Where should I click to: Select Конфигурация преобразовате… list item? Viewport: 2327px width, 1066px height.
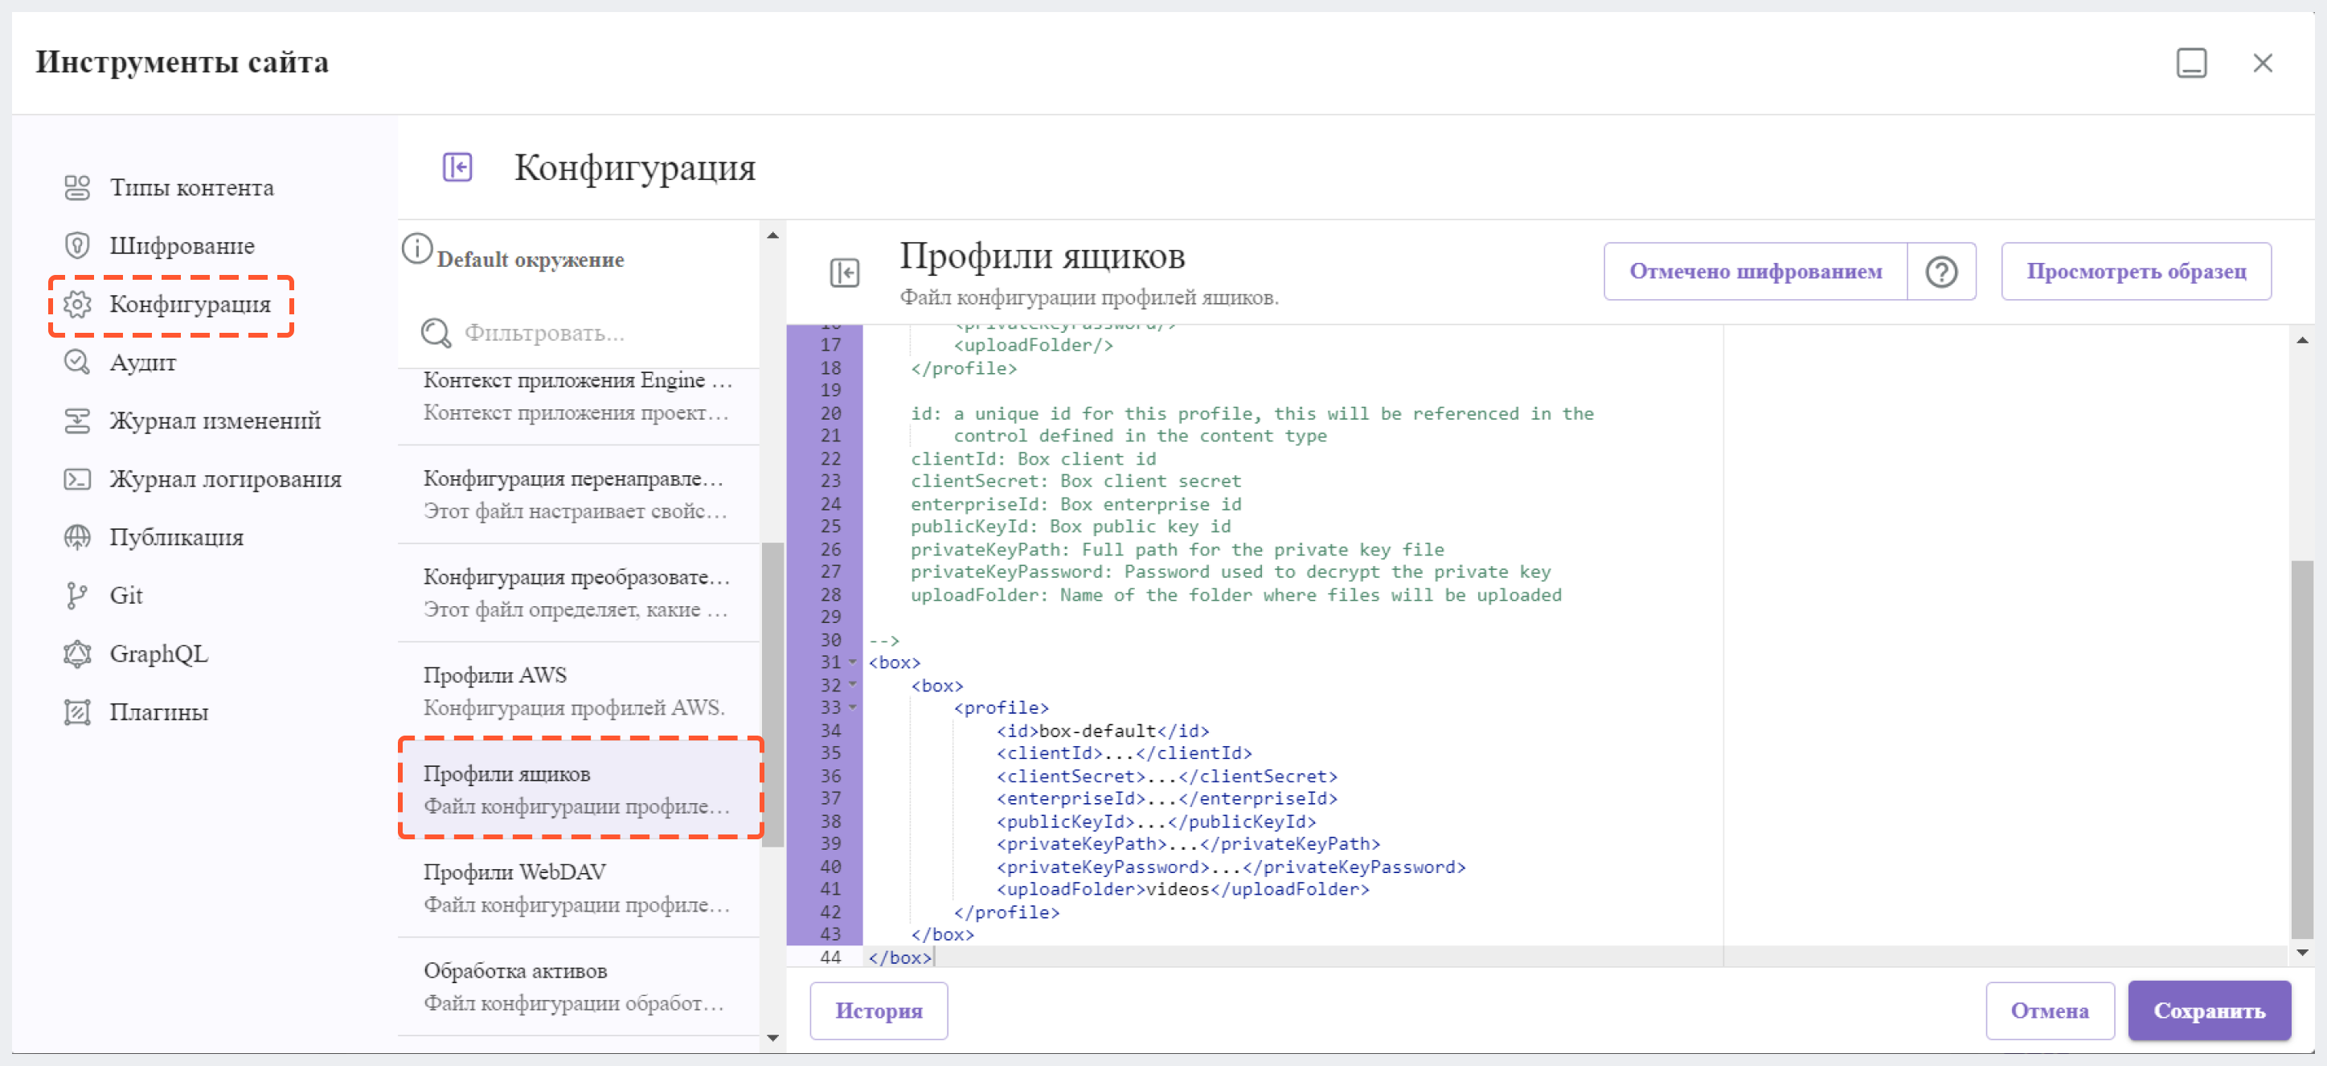click(578, 593)
